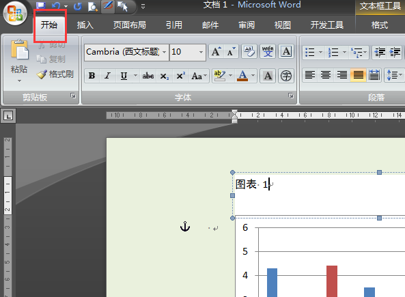
Task: Open the undo history dropdown arrow
Action: pos(66,6)
